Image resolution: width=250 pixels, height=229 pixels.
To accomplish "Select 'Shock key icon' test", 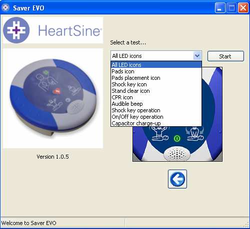I will pyautogui.click(x=156, y=84).
